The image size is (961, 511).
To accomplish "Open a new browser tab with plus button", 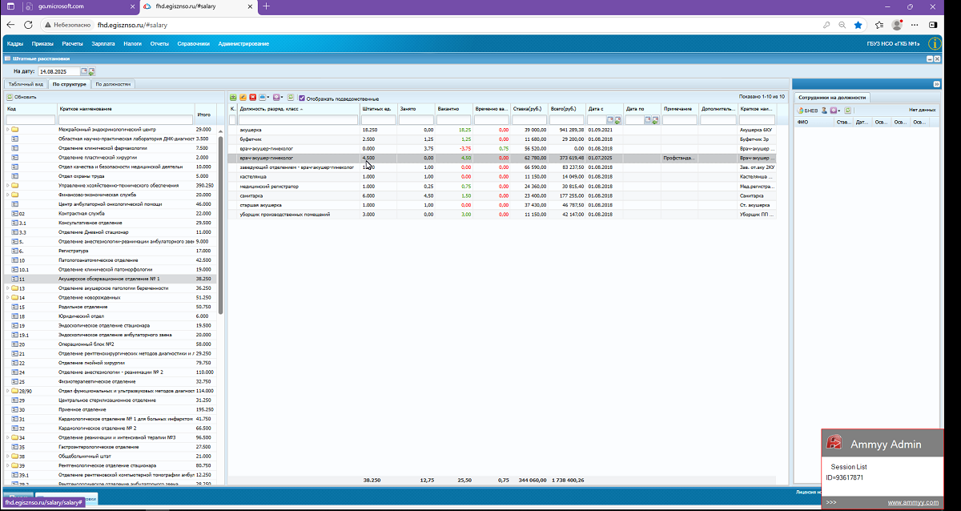I will point(267,6).
